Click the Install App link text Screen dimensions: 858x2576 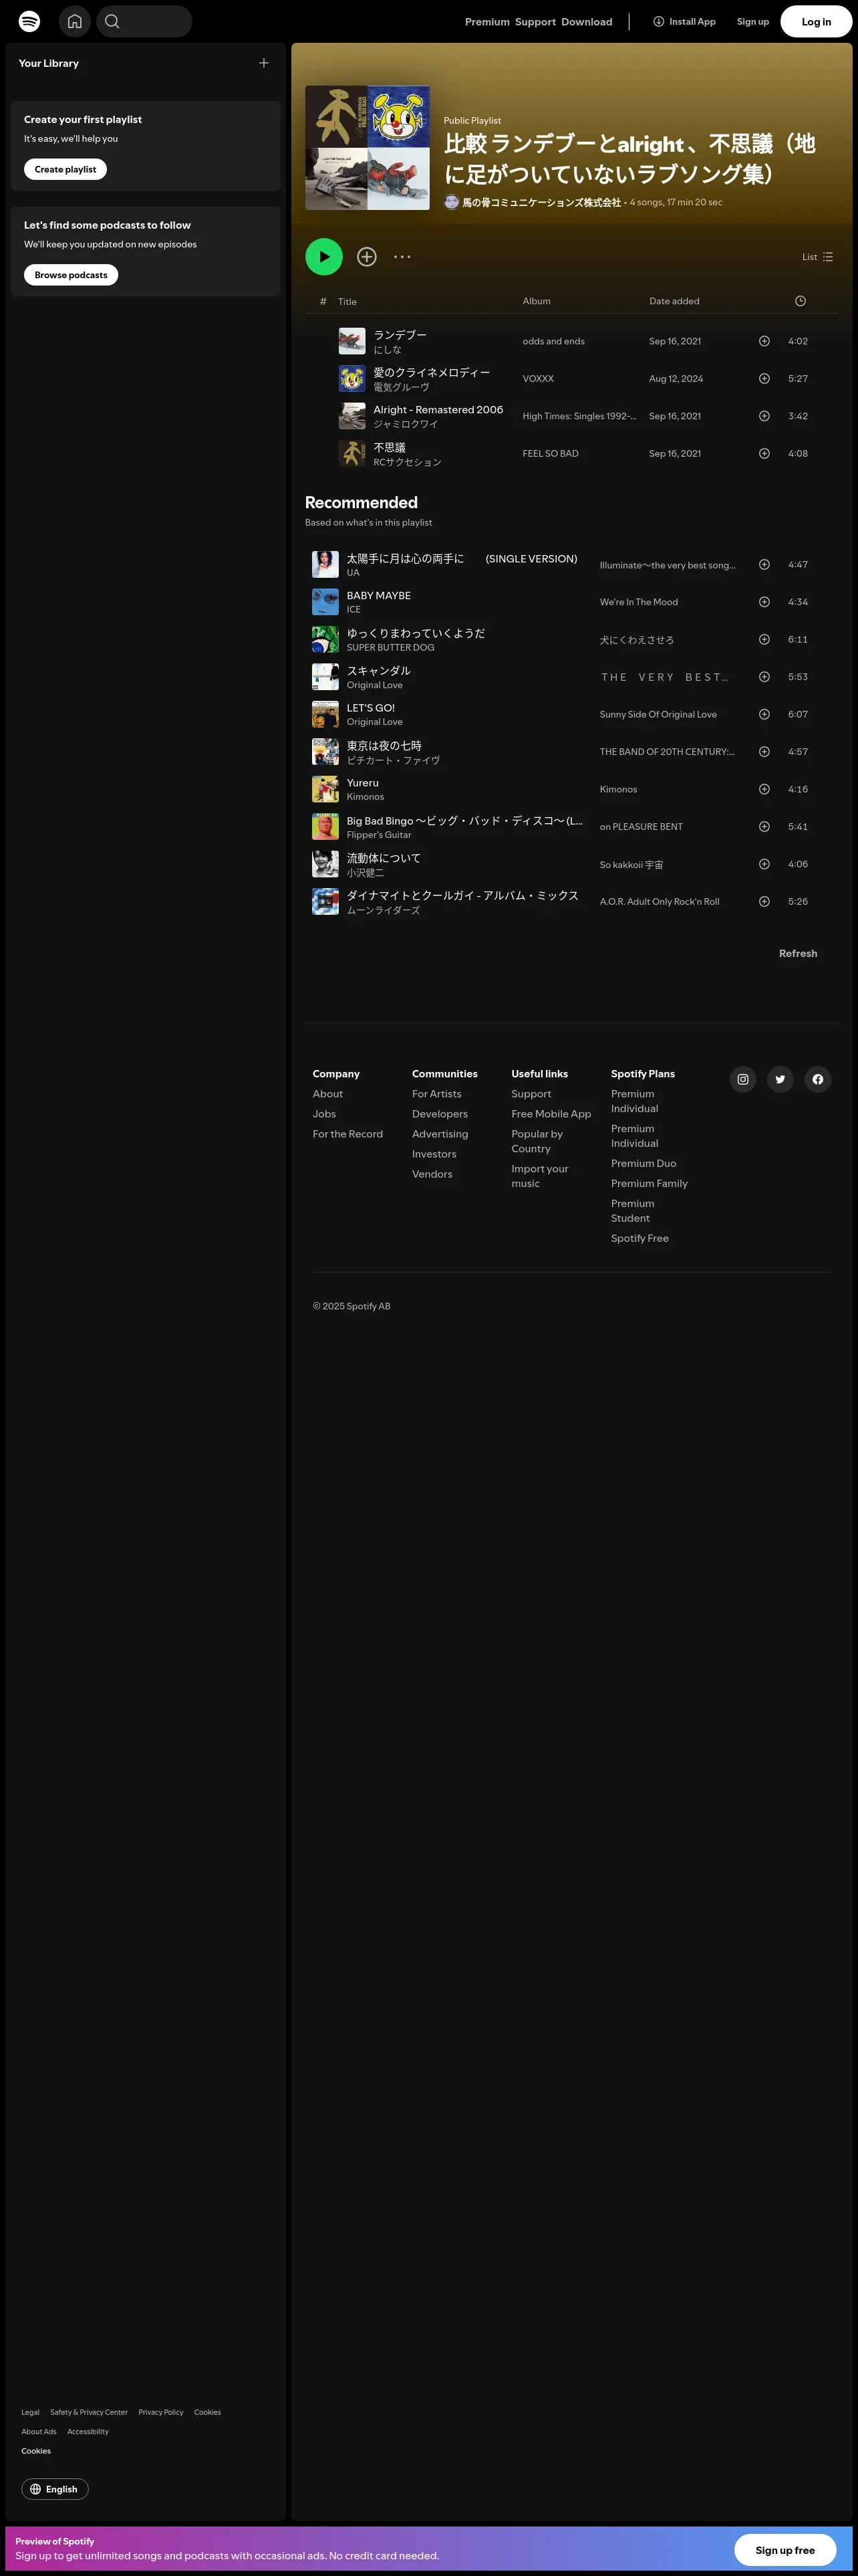click(692, 22)
